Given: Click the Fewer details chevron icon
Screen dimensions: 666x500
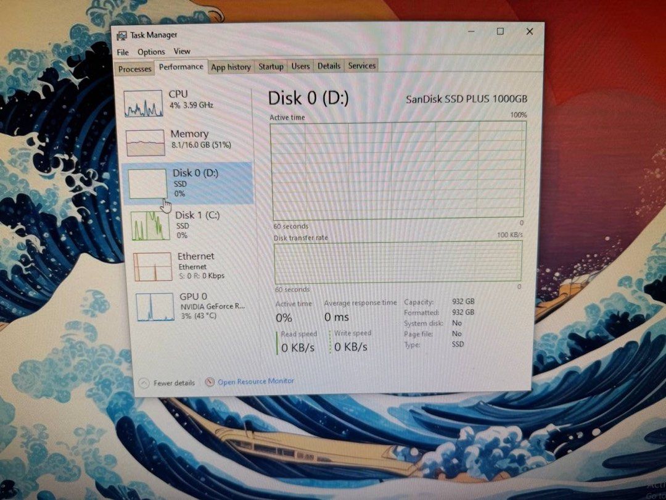Looking at the screenshot, I should [x=144, y=383].
